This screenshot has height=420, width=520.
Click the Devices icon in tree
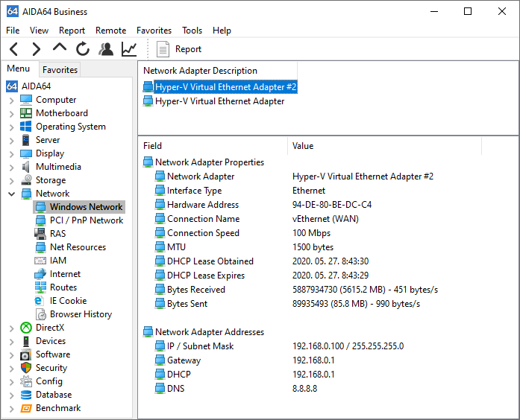pos(26,341)
